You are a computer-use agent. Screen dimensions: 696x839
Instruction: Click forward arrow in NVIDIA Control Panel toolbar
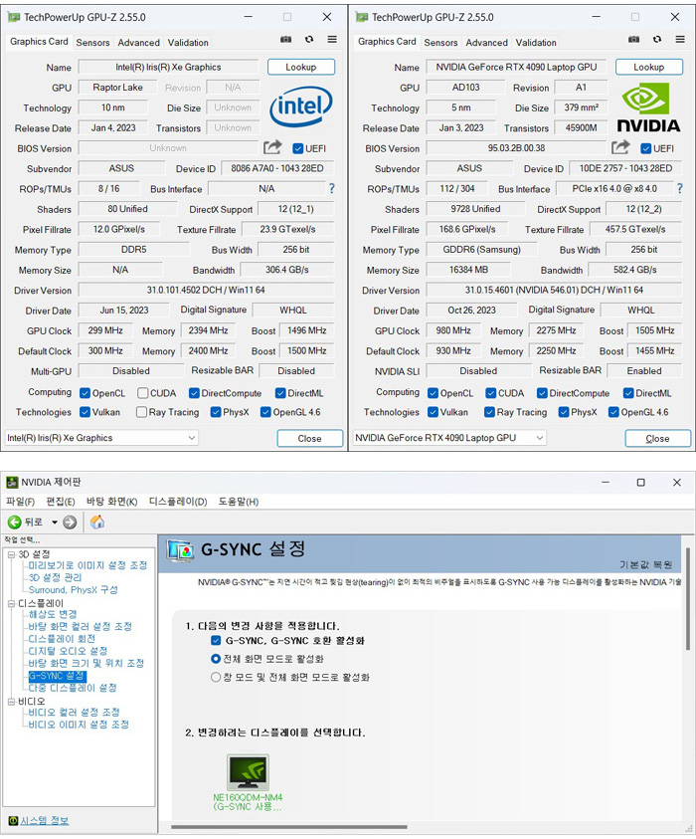[70, 523]
